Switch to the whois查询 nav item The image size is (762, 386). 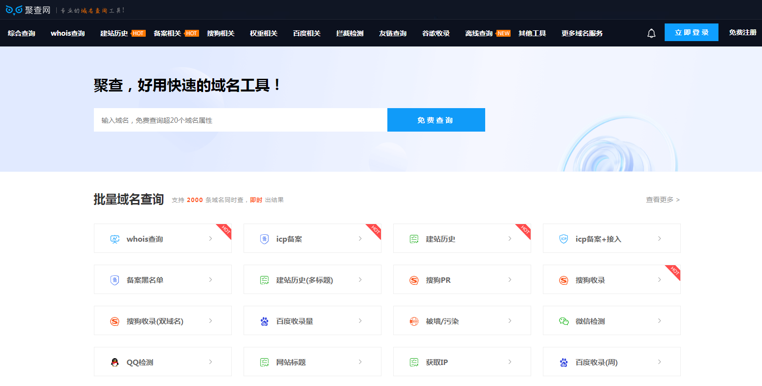point(67,33)
